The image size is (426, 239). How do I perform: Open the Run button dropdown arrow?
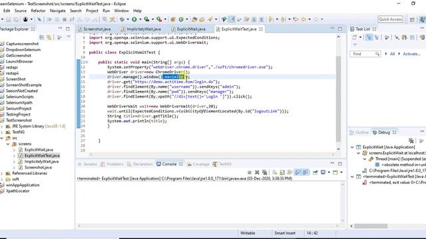click(x=140, y=19)
